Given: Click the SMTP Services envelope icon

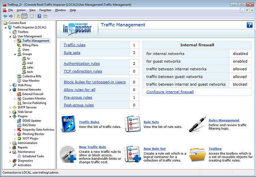Looking at the screenshot, I should [x=15, y=107].
